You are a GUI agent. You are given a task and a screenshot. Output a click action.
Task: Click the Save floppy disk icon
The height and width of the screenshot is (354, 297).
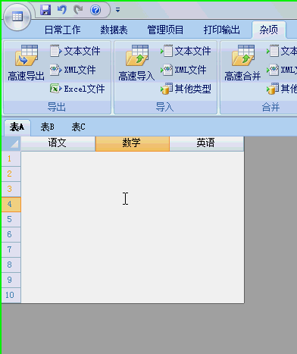click(x=45, y=10)
